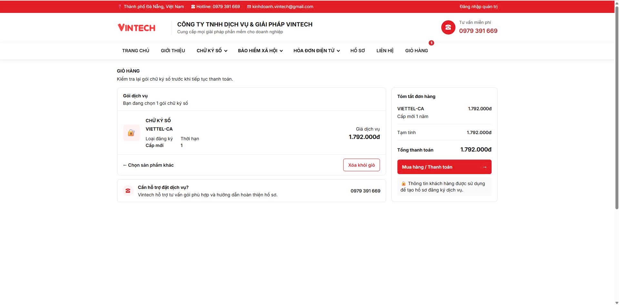Click Hotline: 0979 391 669 in top bar
Screen dimensions: 619x305
(215, 6)
